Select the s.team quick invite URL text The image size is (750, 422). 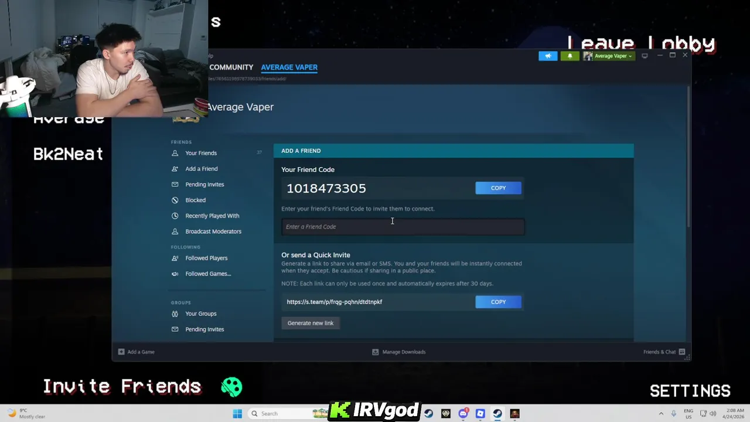pyautogui.click(x=335, y=302)
